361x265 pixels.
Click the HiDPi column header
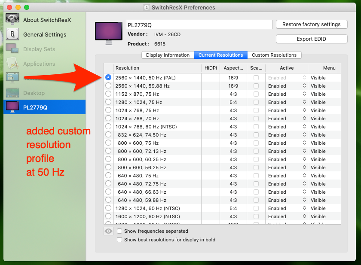coord(211,68)
